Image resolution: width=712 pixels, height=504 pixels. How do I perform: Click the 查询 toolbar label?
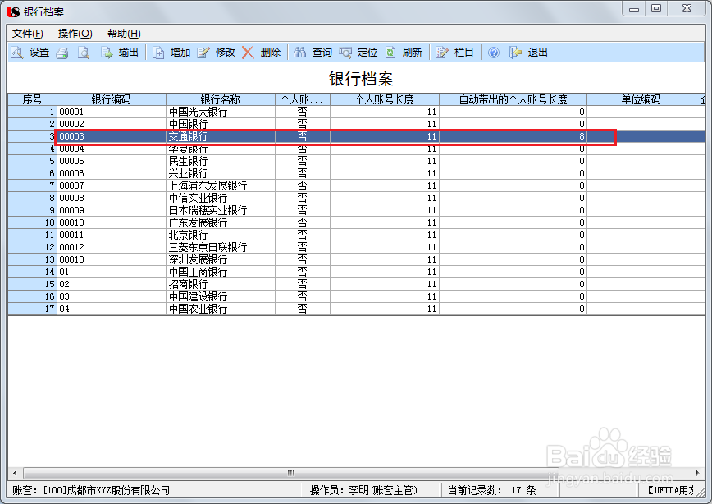[322, 53]
